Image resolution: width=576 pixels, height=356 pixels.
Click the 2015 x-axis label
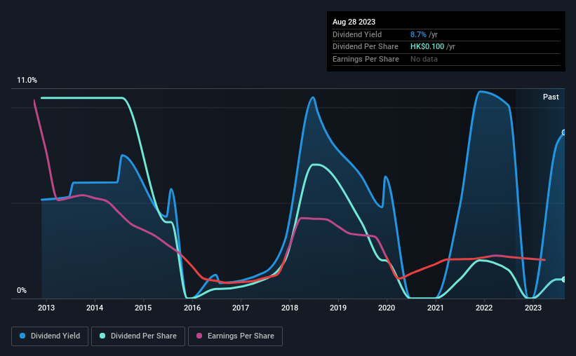pos(143,308)
